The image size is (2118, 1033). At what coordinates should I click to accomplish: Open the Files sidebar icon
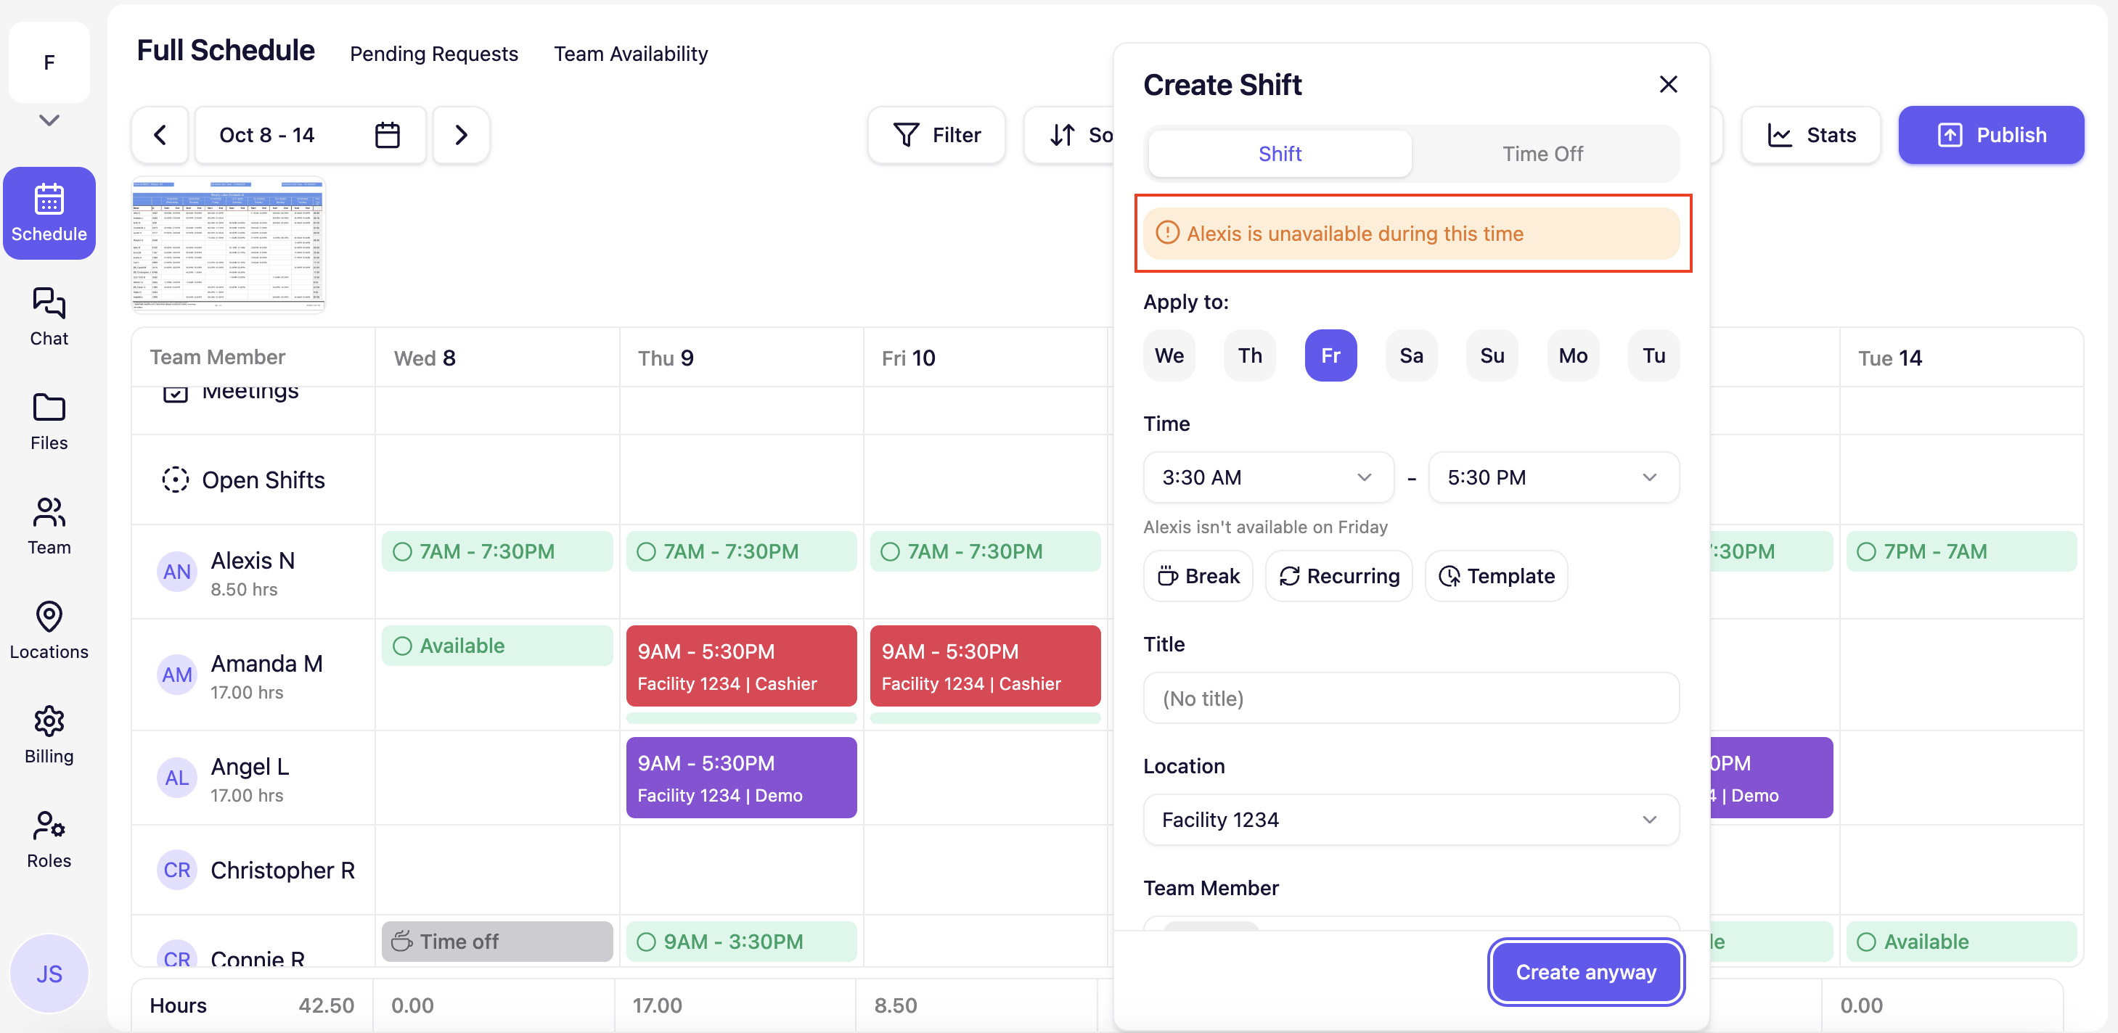click(x=49, y=421)
